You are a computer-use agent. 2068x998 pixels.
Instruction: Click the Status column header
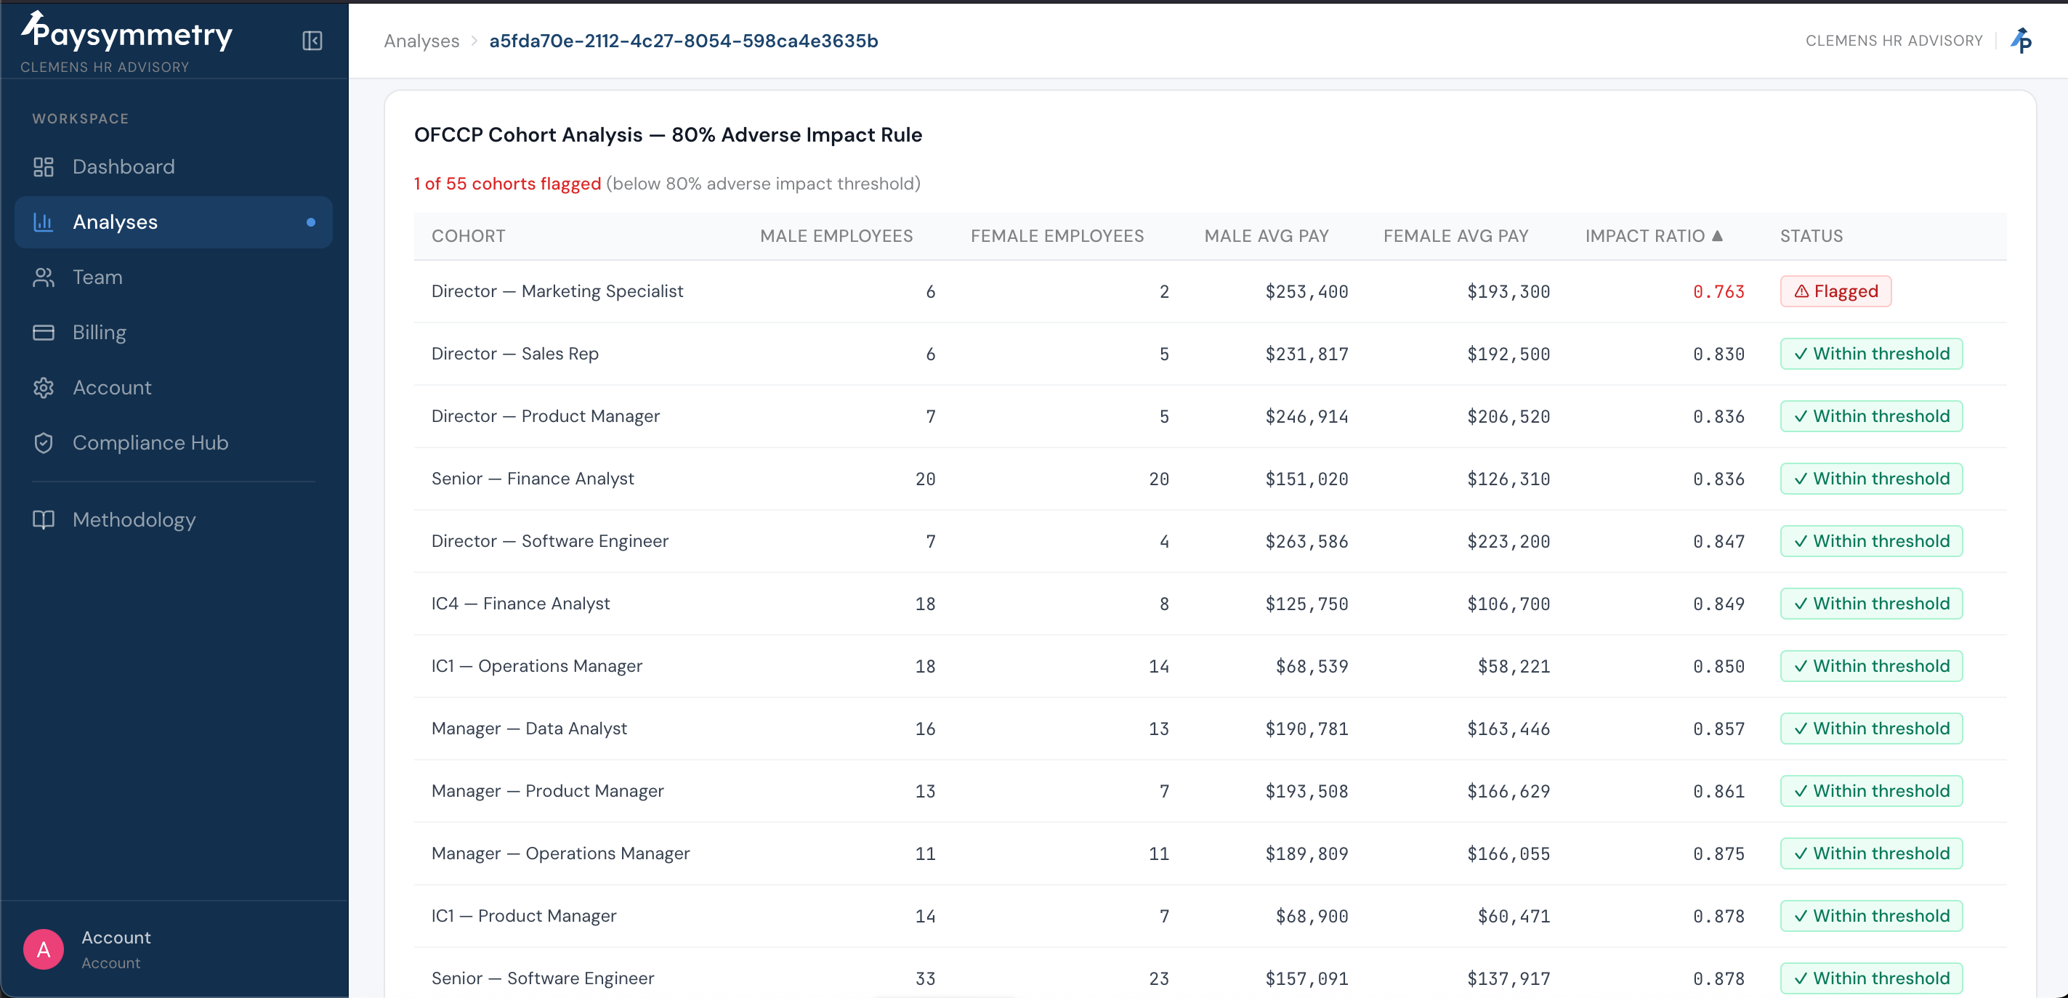pyautogui.click(x=1811, y=236)
